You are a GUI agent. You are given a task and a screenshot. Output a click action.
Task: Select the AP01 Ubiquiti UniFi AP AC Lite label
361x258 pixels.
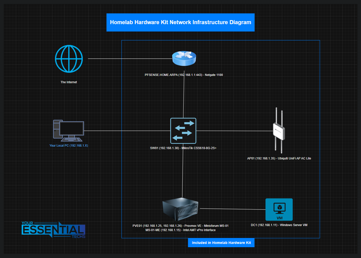tap(279, 158)
